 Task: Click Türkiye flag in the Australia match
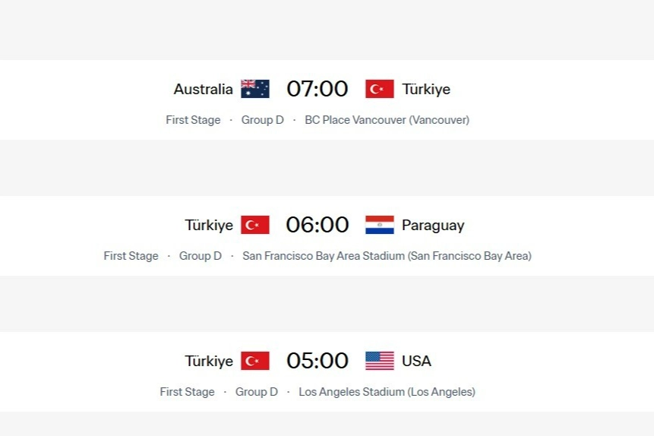coord(379,89)
